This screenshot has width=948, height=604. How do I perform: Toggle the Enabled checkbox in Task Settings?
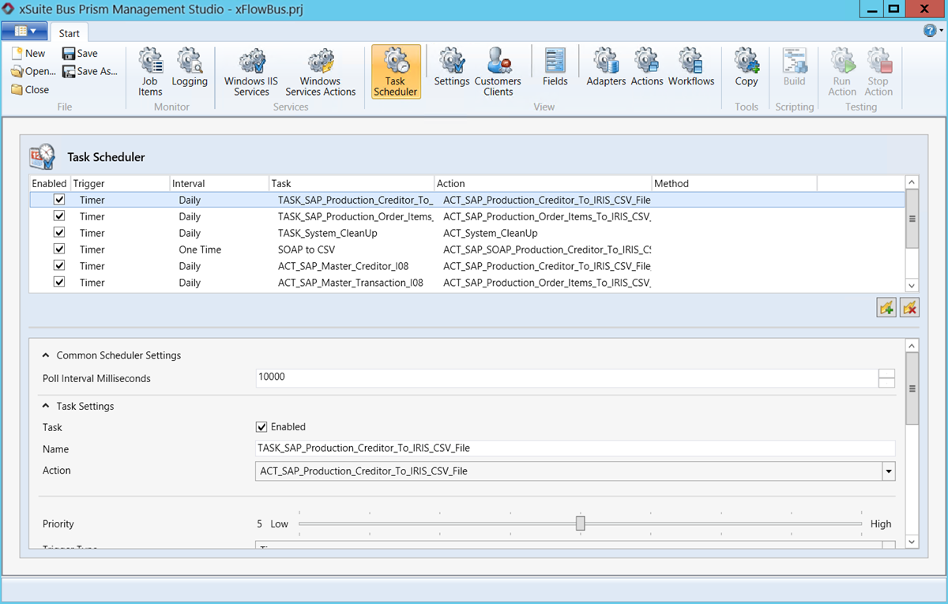(x=261, y=426)
